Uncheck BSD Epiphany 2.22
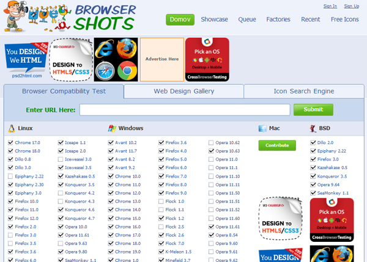The height and width of the screenshot is (262, 367). (x=313, y=151)
